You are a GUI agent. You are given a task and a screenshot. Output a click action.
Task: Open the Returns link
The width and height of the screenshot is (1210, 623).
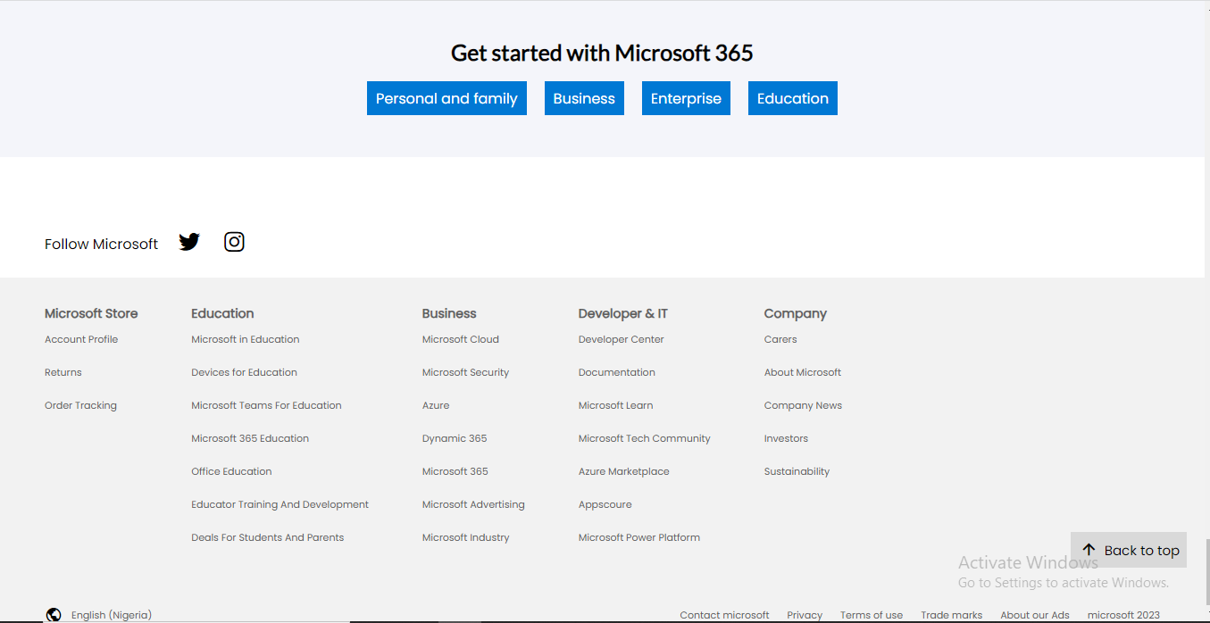pos(63,372)
